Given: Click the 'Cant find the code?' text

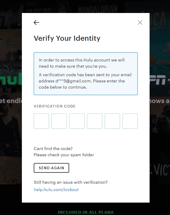Looking at the screenshot, I should pyautogui.click(x=53, y=149).
